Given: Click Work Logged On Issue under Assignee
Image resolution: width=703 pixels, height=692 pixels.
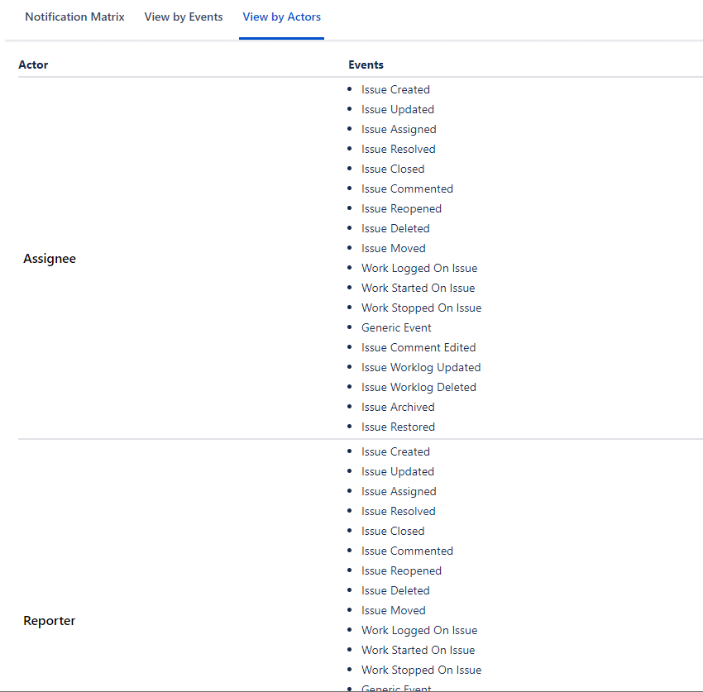Looking at the screenshot, I should [x=419, y=269].
